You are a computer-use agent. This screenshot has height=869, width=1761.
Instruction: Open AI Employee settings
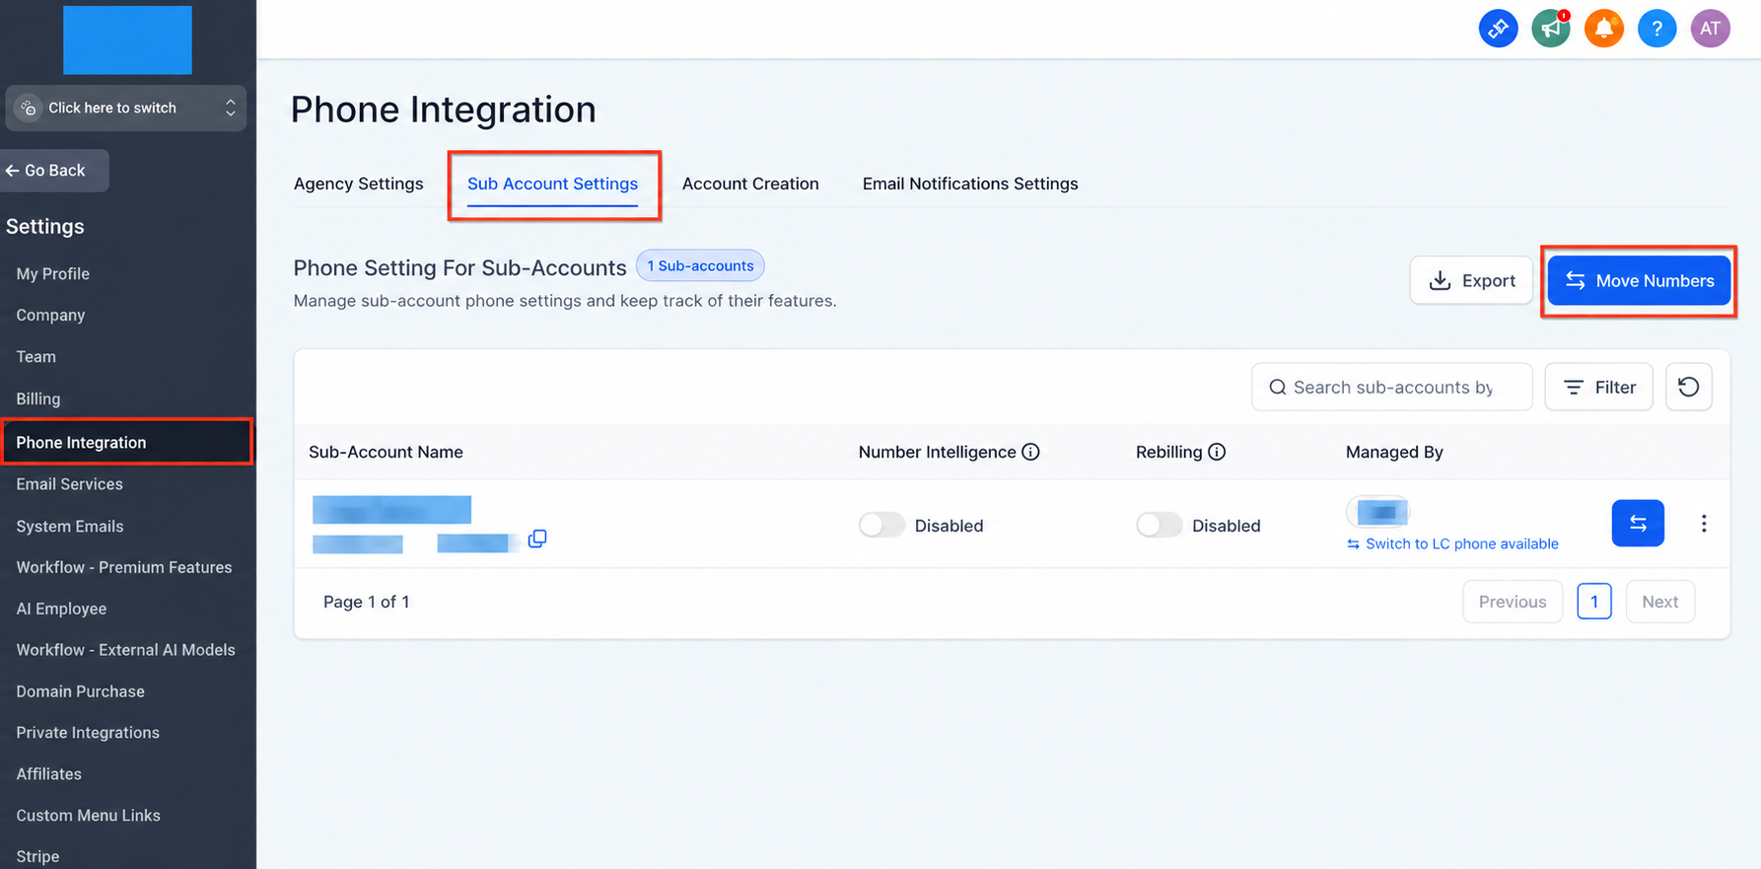pyautogui.click(x=61, y=609)
